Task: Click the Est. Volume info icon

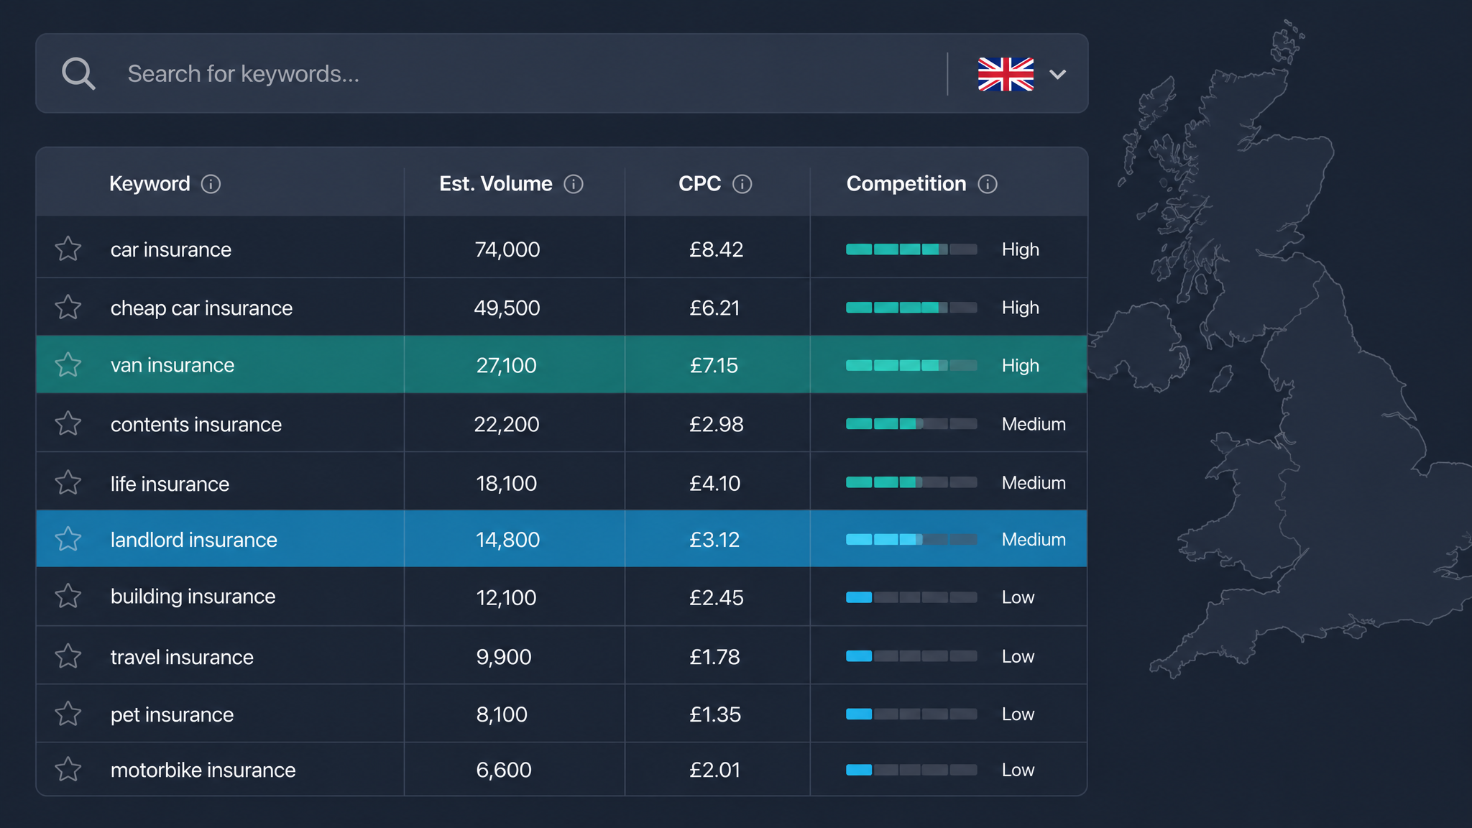Action: click(x=574, y=184)
